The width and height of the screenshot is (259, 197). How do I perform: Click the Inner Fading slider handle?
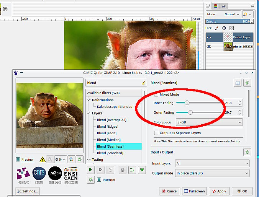tap(187, 103)
